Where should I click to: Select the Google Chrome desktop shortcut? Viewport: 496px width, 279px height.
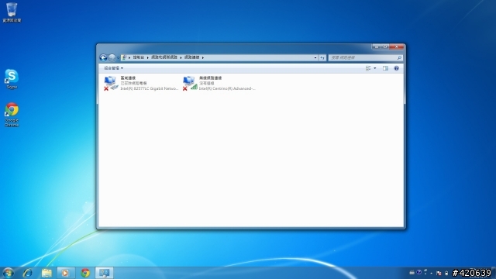click(x=12, y=115)
